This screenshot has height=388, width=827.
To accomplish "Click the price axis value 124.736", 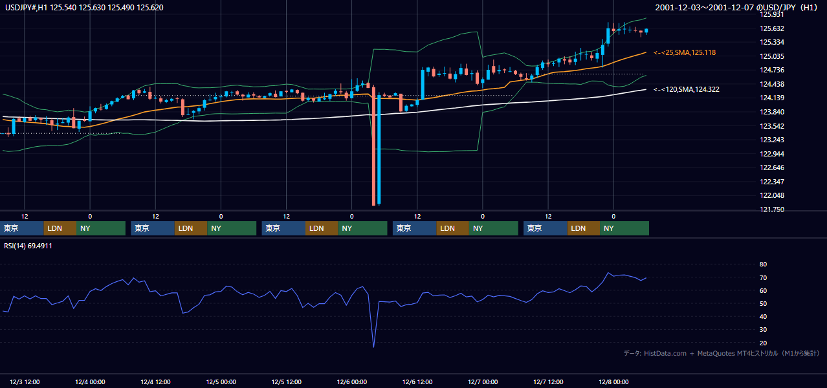I will click(773, 70).
